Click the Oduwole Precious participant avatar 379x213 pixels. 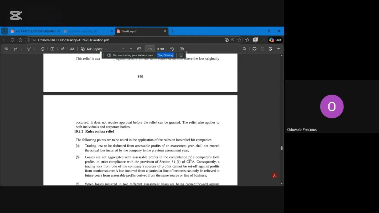click(x=332, y=106)
